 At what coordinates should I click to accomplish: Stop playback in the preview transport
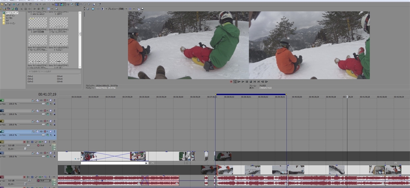[x=251, y=81]
